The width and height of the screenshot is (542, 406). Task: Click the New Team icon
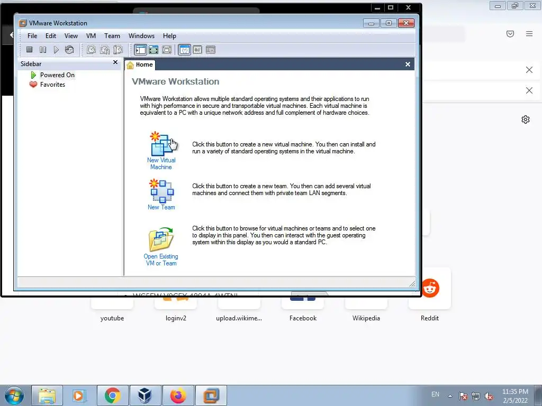pos(161,190)
